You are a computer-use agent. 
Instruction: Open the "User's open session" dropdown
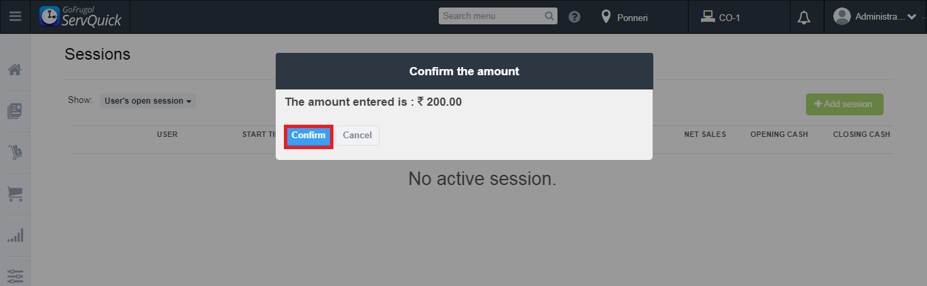click(x=148, y=101)
